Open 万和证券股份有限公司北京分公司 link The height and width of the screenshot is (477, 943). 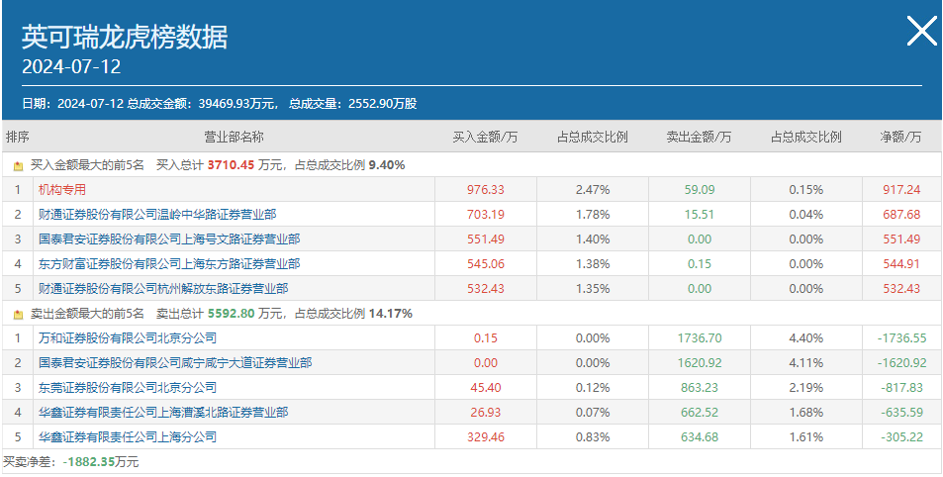point(127,338)
